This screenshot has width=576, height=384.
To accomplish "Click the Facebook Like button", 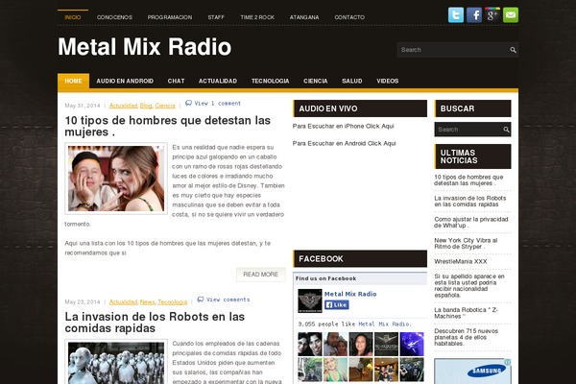I will pyautogui.click(x=337, y=304).
